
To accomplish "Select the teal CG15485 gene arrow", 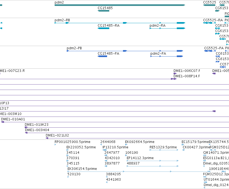I will click(103, 11).
